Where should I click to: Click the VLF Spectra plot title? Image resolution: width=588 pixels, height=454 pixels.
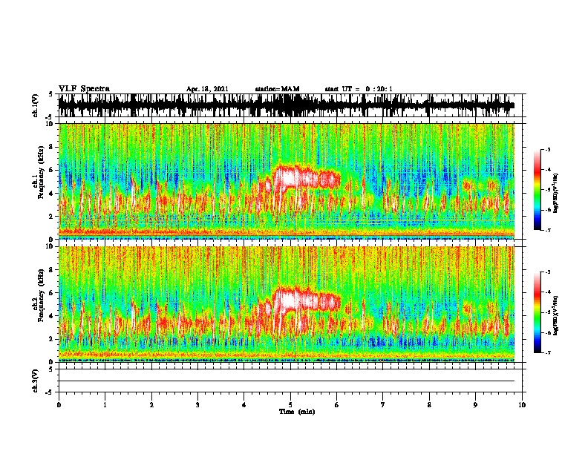pyautogui.click(x=84, y=89)
